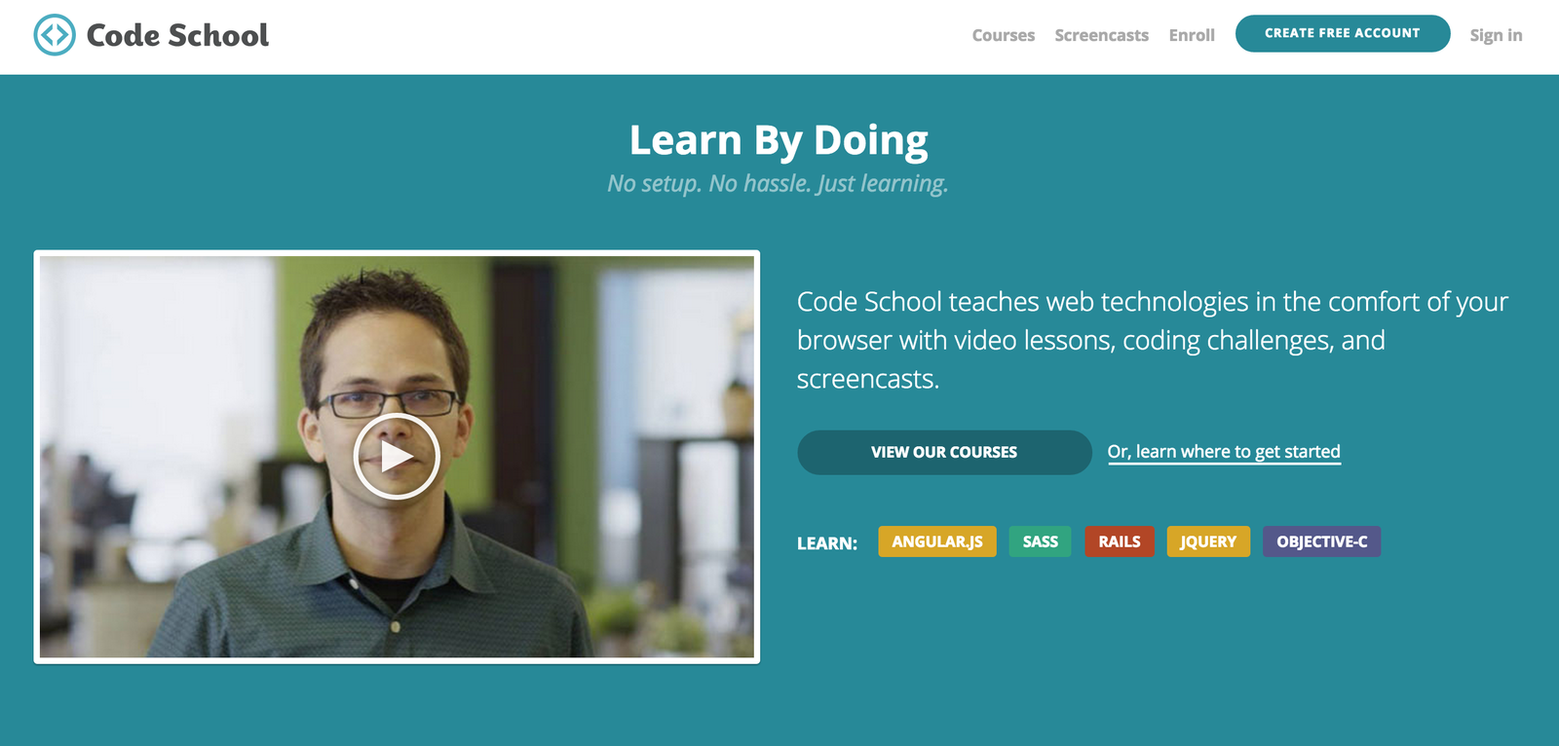This screenshot has height=746, width=1559.
Task: Click the Create Free Account button
Action: pyautogui.click(x=1343, y=33)
